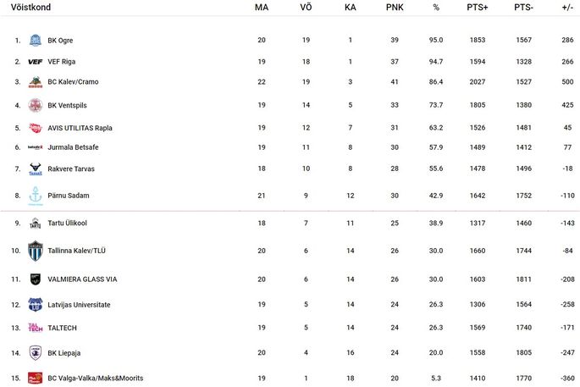Click the Pärnu Sadam anchor logo
Viewport: 580px width, 387px height.
click(x=36, y=196)
